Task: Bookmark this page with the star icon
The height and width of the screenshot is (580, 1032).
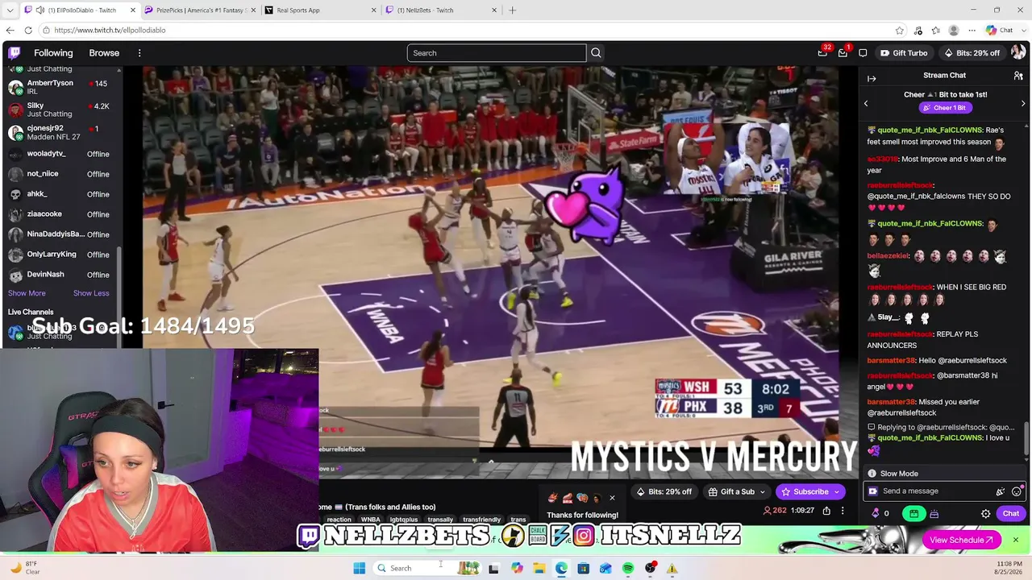Action: click(900, 31)
